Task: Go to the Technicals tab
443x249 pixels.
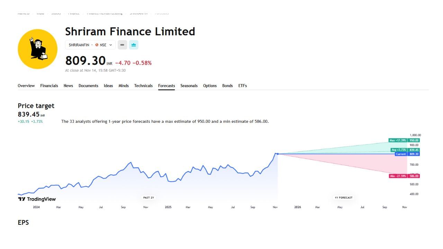Action: (x=143, y=86)
